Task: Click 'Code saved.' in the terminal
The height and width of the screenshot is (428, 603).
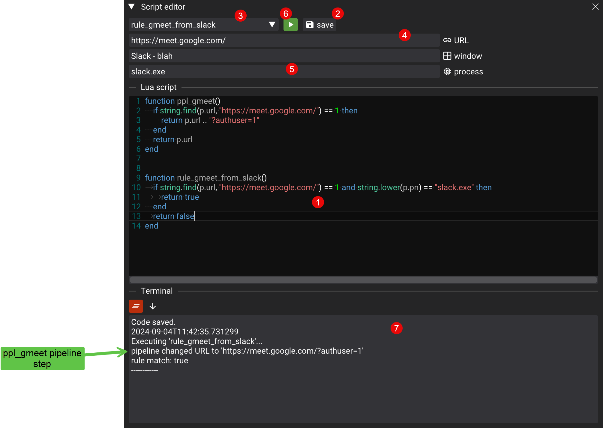Action: point(153,322)
